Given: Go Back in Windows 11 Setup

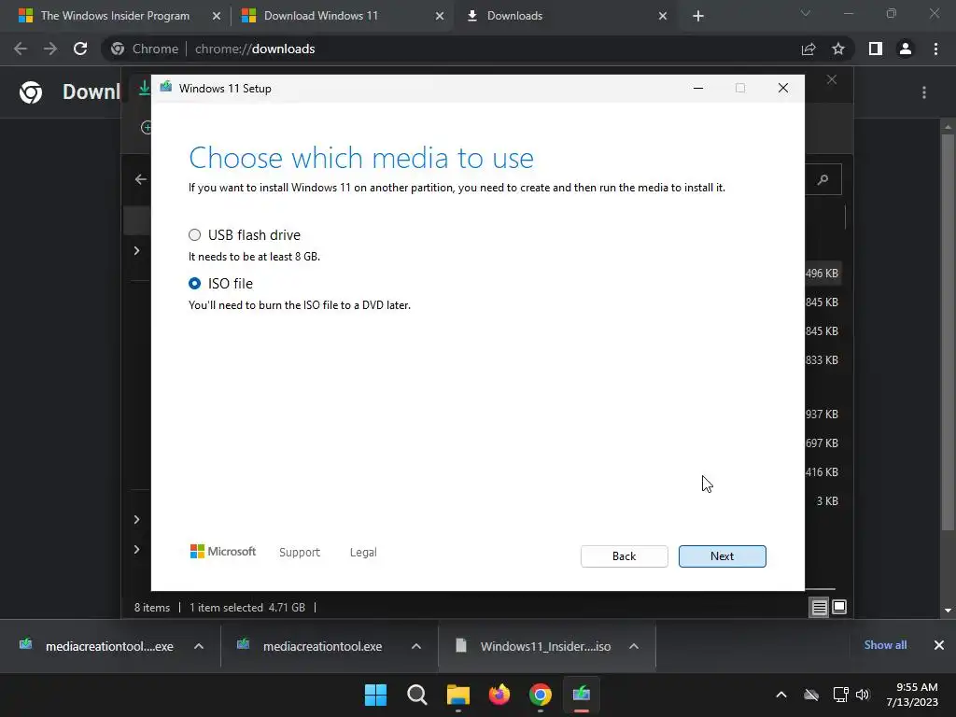Looking at the screenshot, I should point(624,556).
